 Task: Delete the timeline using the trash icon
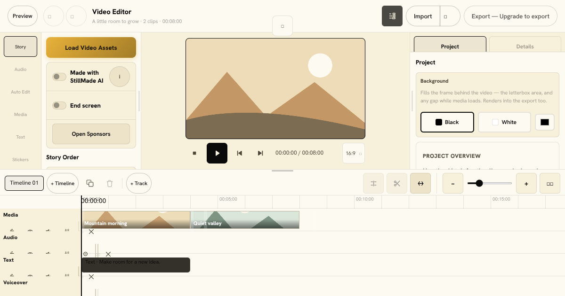(x=110, y=183)
